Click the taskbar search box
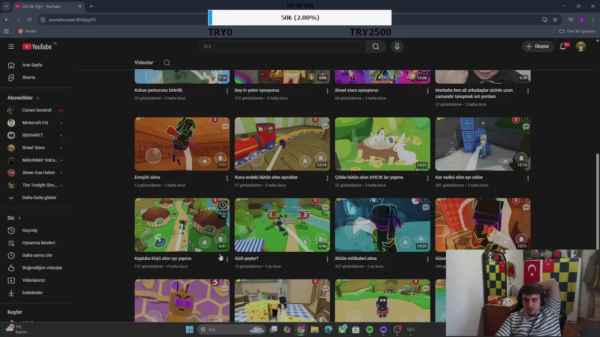This screenshot has width=600, height=337. (232, 330)
